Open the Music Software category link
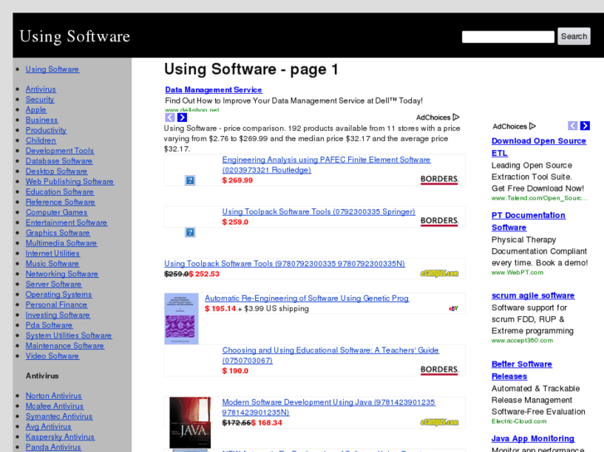Screen dimensions: 604x452 [x=52, y=264]
